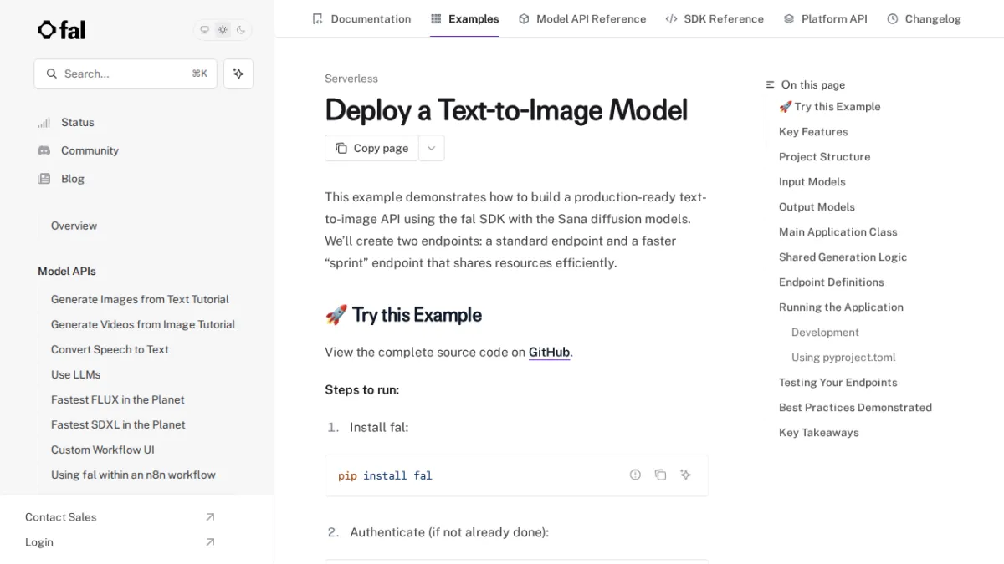Jump to Project Structure section
1004x564 pixels.
824,156
